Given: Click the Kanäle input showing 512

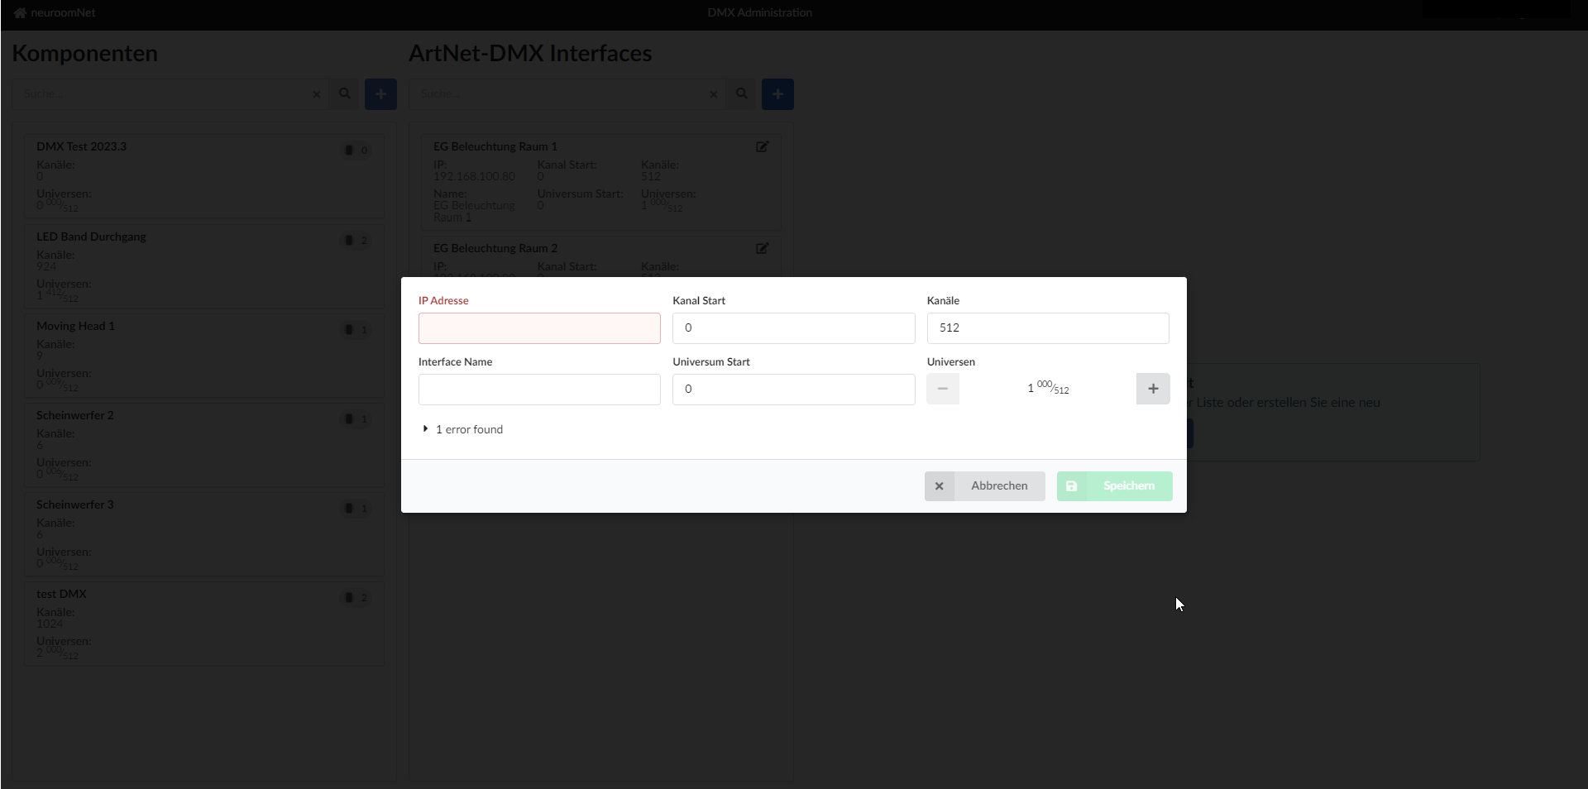Looking at the screenshot, I should pyautogui.click(x=1047, y=328).
